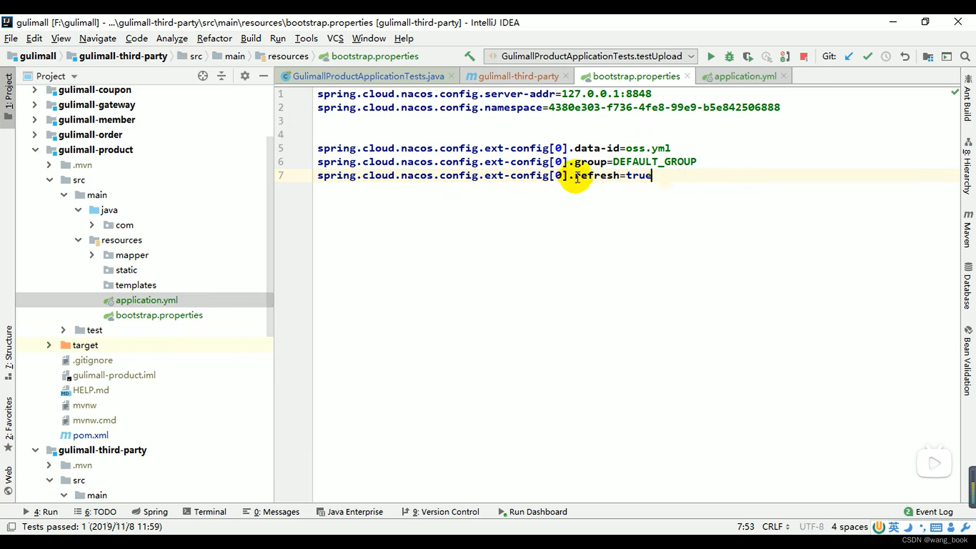Open the Analyze menu

point(172,38)
